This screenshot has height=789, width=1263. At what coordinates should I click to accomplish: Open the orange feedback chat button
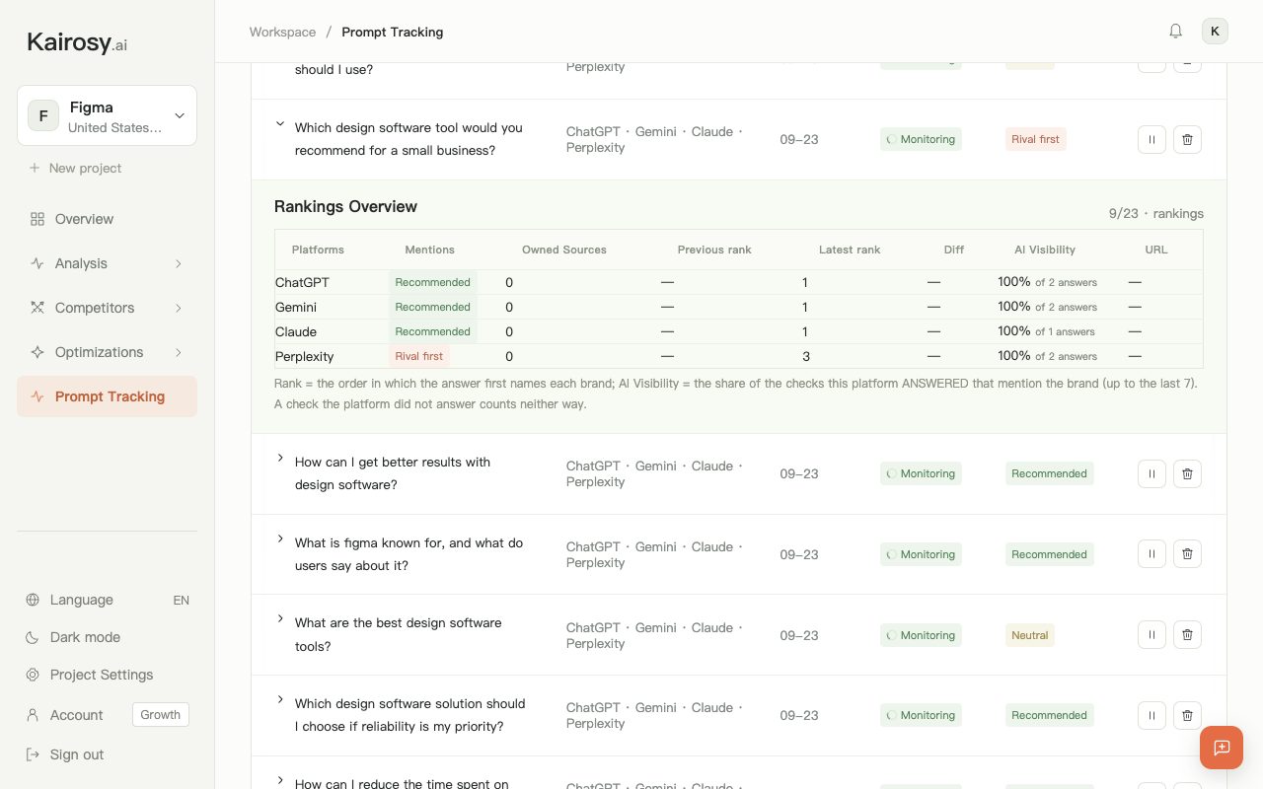pyautogui.click(x=1222, y=748)
